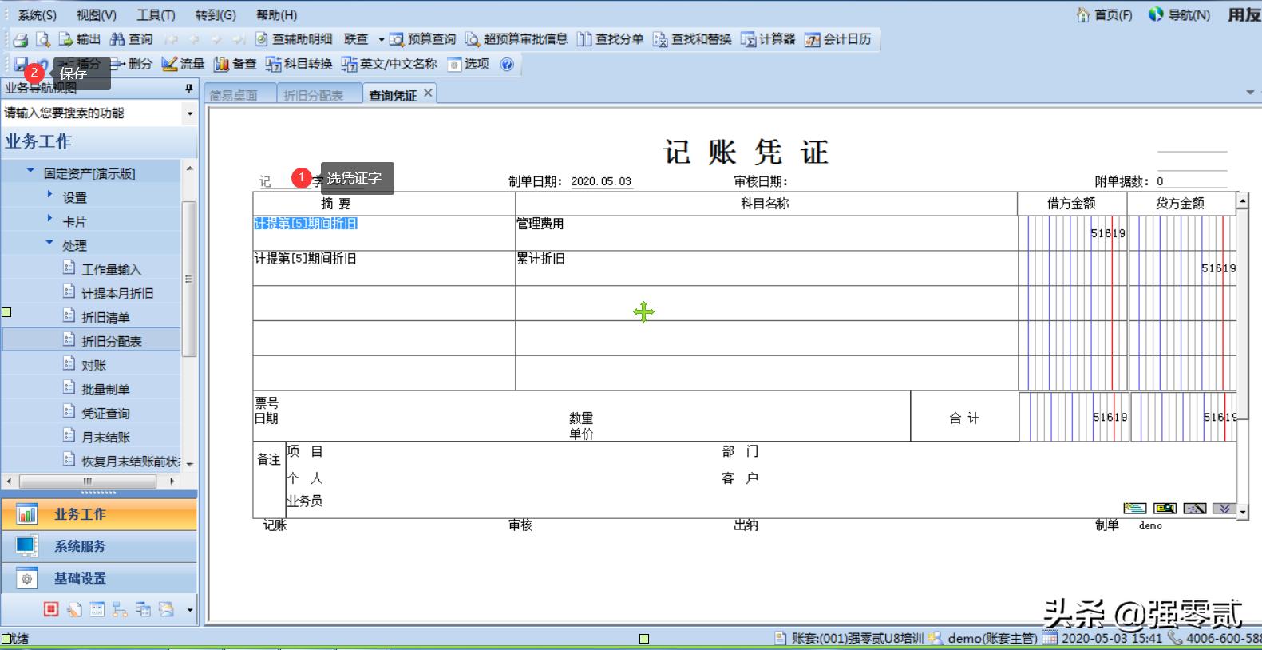Image resolution: width=1262 pixels, height=650 pixels.
Task: Click the 制单日期 2020.05.03 field
Action: click(601, 181)
